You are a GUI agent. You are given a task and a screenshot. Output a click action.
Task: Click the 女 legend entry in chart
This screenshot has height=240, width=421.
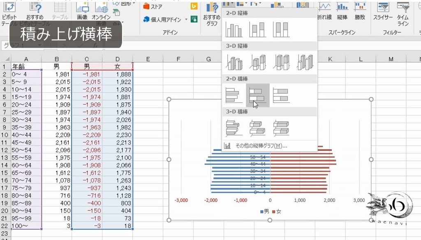[277, 212]
